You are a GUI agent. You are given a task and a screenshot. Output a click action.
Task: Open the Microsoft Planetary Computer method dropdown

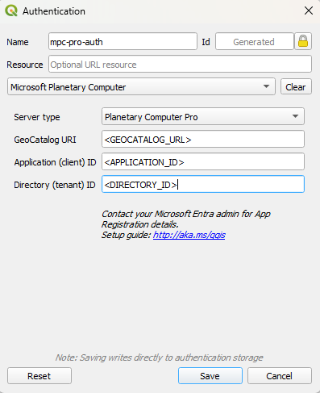point(141,86)
